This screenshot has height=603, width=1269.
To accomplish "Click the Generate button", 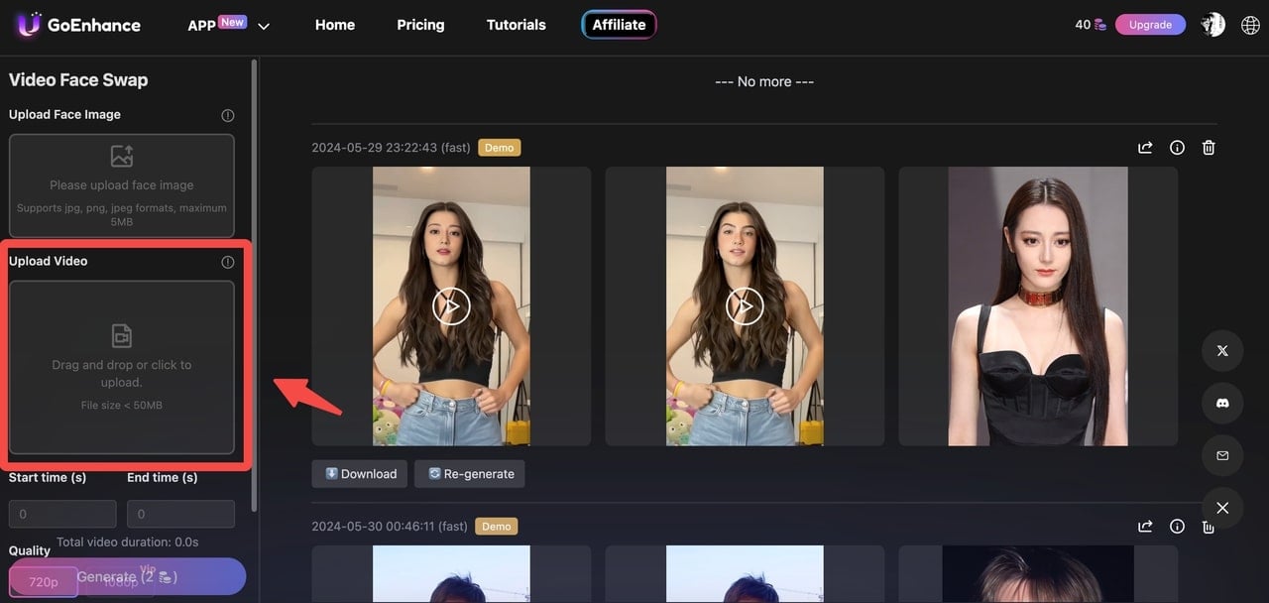I will coord(127,576).
